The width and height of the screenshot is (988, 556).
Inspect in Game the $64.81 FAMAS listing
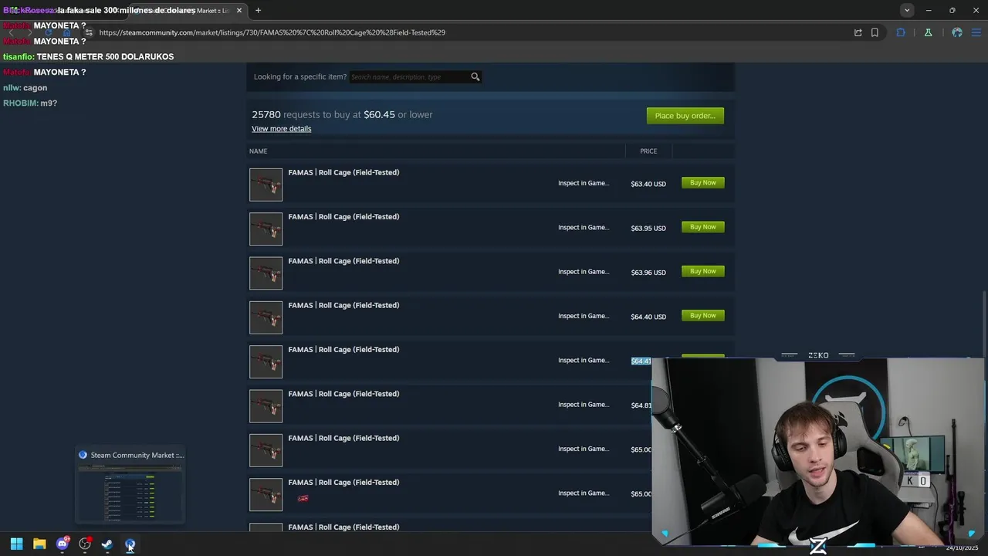(x=584, y=405)
